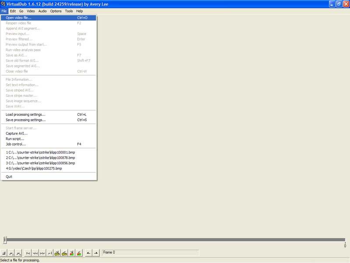Viewport: 350px width, 263px height.
Task: Open the Options menu
Action: (56, 11)
